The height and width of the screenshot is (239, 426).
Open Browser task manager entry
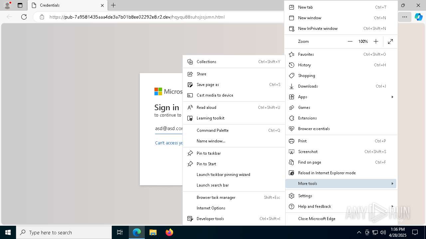tap(234, 198)
